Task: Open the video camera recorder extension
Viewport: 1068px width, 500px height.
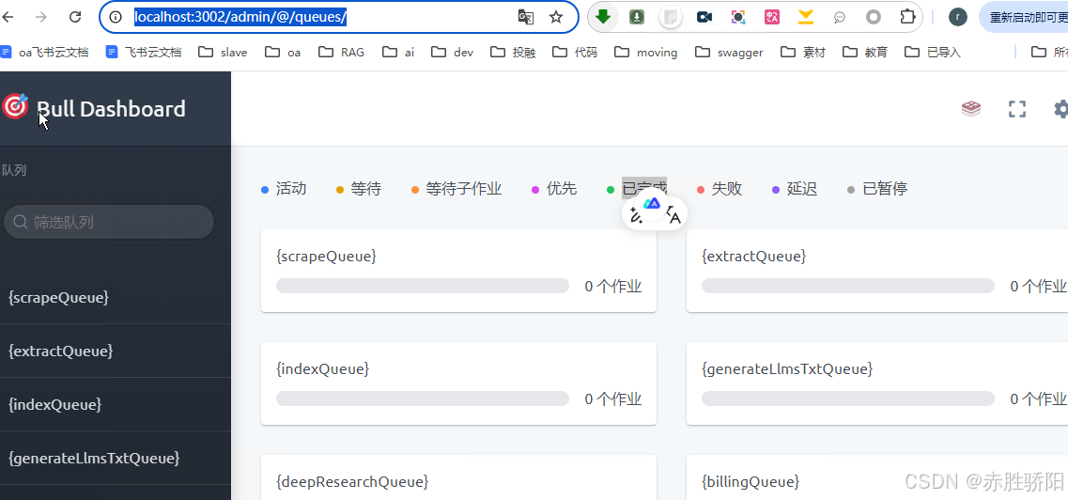Action: tap(704, 17)
